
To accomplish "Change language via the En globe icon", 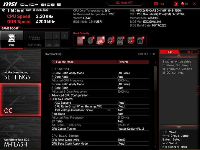I will click(184, 4).
